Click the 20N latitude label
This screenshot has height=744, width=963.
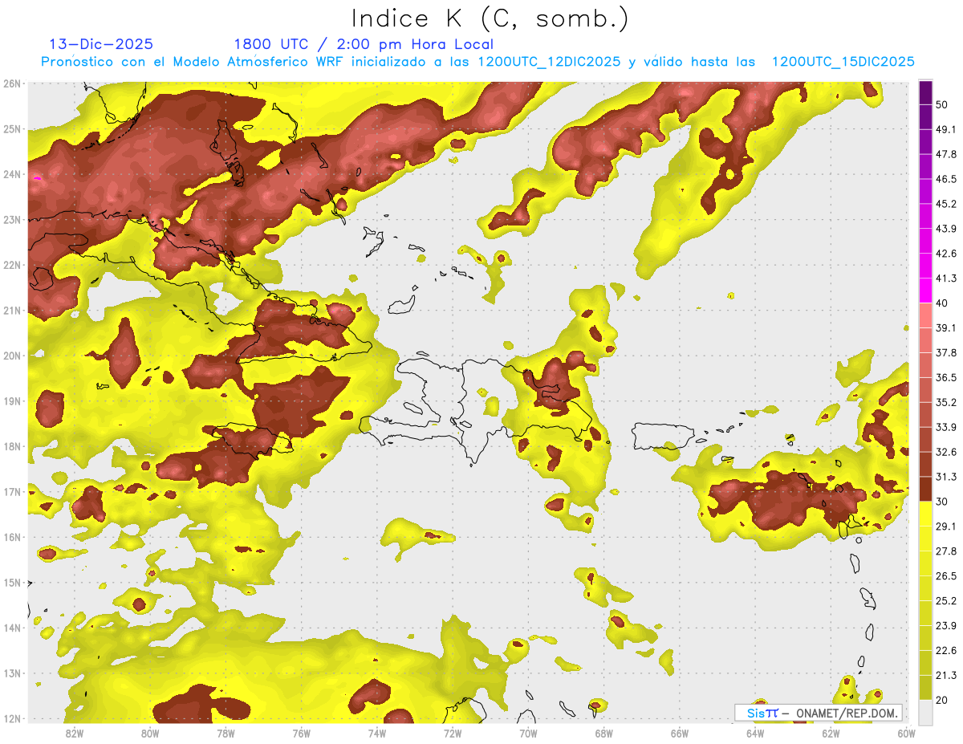tap(12, 356)
